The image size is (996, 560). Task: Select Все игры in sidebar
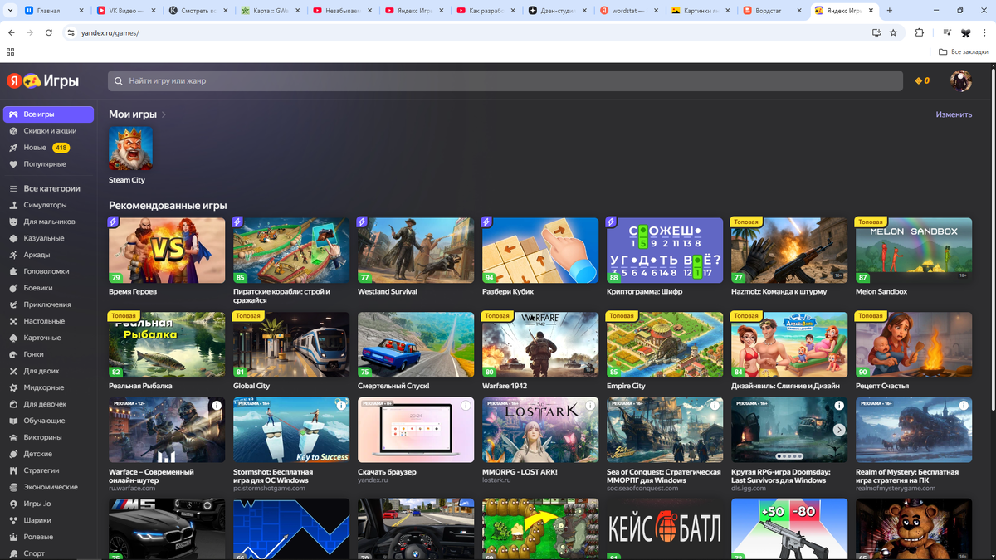[x=48, y=114]
